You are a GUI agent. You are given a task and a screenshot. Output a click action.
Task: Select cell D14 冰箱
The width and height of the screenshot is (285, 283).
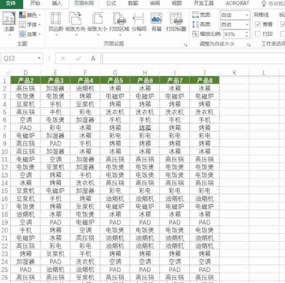point(26,183)
